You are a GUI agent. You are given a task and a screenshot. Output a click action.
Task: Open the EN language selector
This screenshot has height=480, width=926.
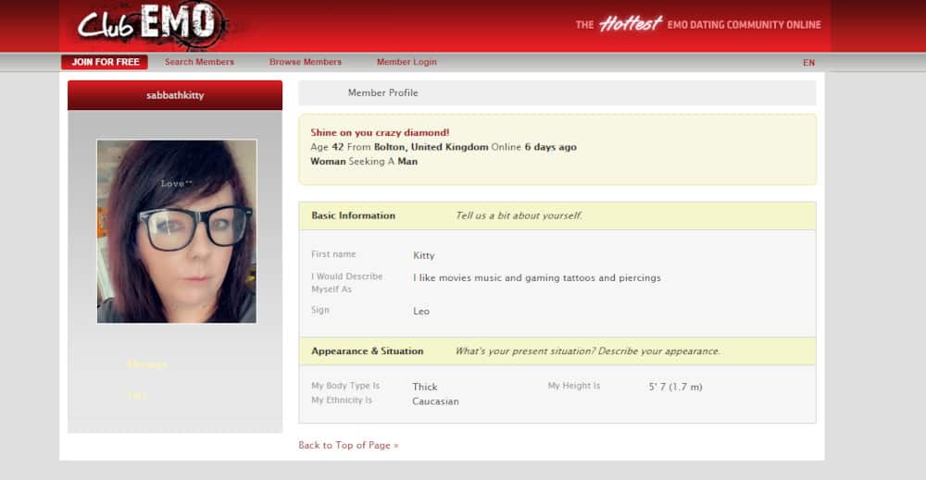(x=808, y=63)
